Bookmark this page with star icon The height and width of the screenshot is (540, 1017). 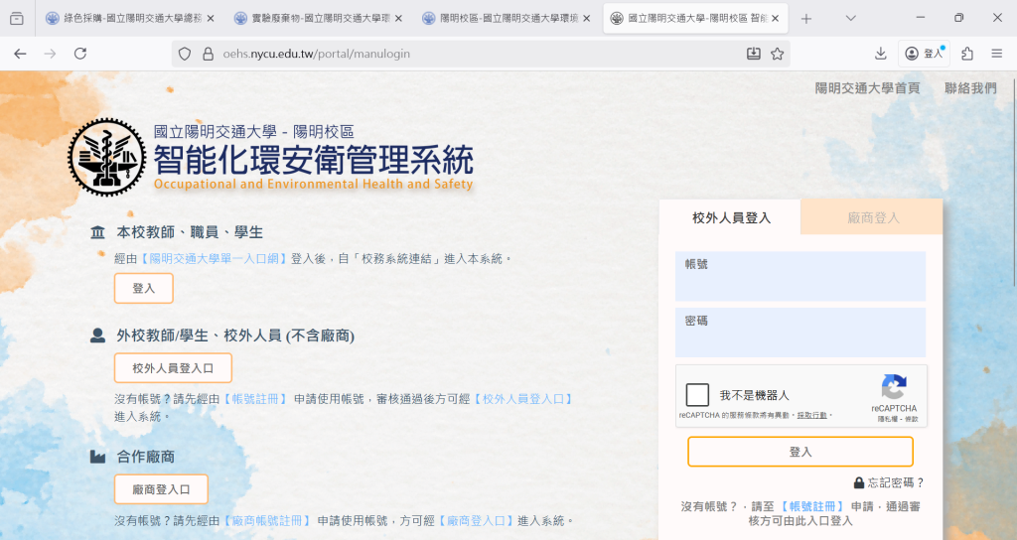778,54
